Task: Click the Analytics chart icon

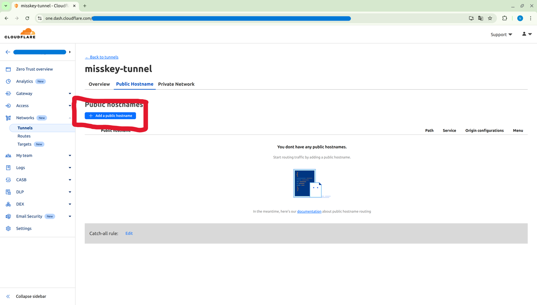Action: (x=8, y=81)
